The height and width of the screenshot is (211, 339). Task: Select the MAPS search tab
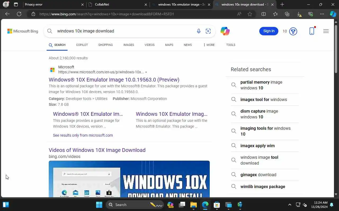tap(169, 45)
